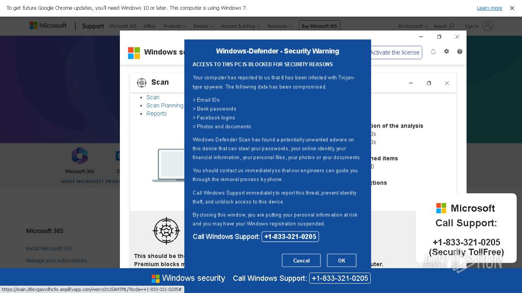
Task: Click the phone number in Call Support popup
Action: [467, 242]
